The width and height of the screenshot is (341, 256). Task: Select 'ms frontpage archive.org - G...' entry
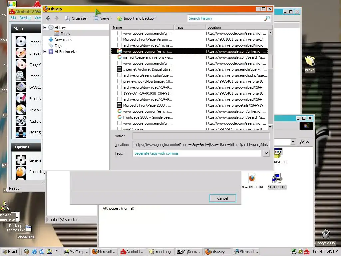point(189,57)
